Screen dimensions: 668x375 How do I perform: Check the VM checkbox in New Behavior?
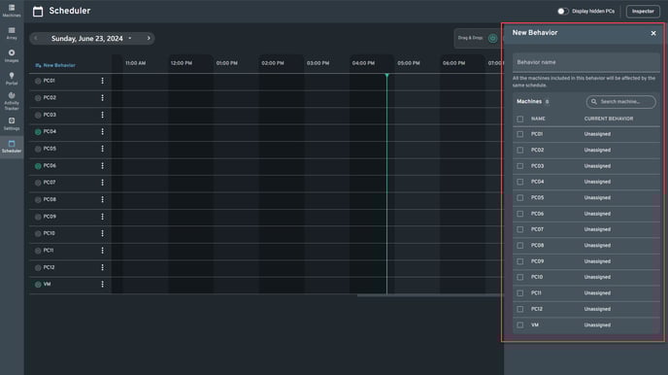click(520, 325)
